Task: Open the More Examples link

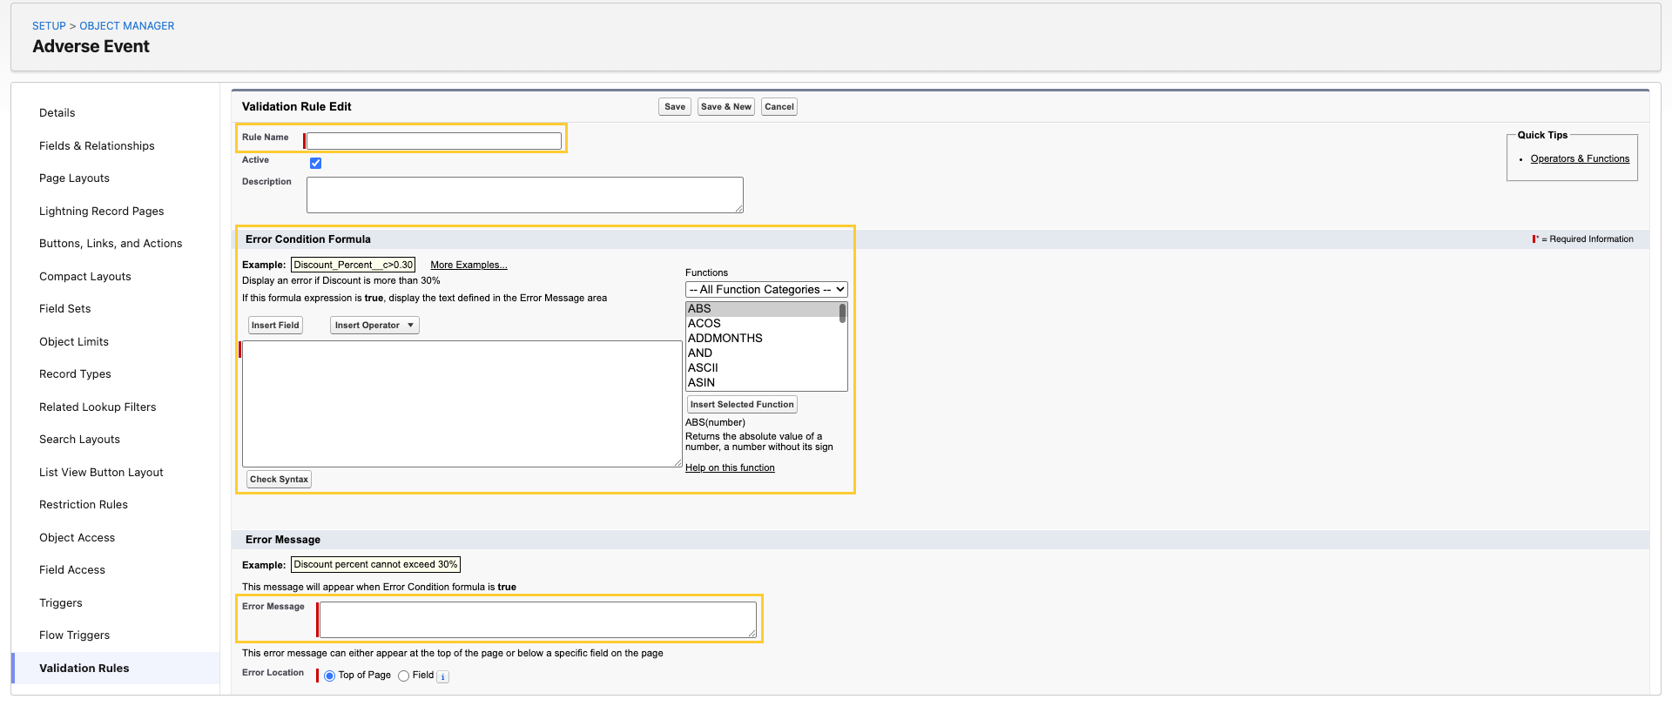Action: coord(469,265)
